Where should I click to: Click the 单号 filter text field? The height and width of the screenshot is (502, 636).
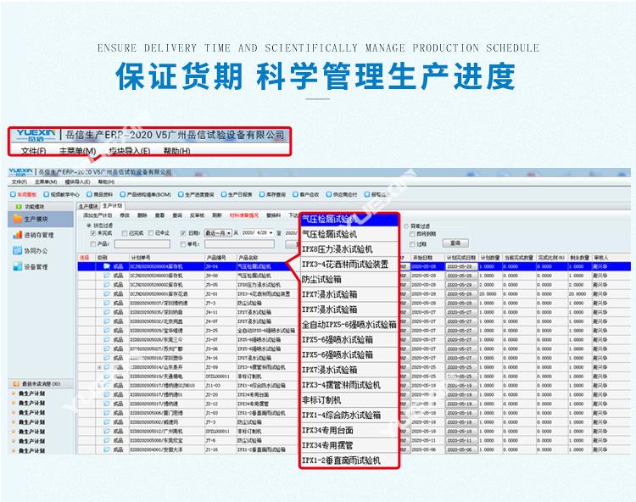click(x=239, y=243)
